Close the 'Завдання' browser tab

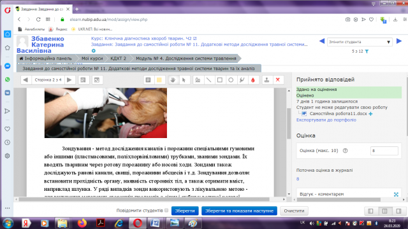[x=68, y=9]
